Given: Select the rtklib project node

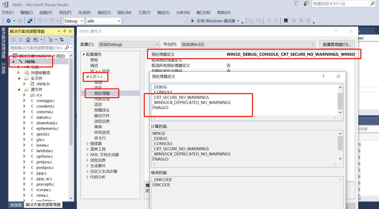Looking at the screenshot, I should click(30, 61).
